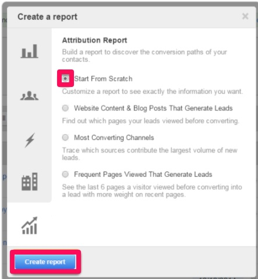Click the Create report button
Viewport: 258px width, 279px height.
pyautogui.click(x=45, y=262)
